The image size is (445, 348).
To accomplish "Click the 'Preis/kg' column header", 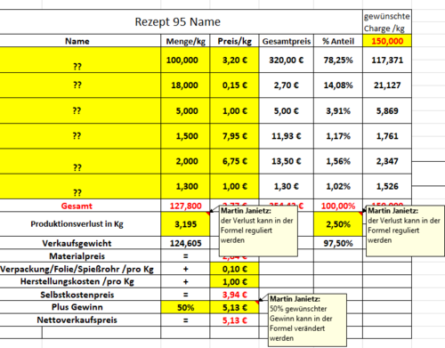I will coord(234,41).
